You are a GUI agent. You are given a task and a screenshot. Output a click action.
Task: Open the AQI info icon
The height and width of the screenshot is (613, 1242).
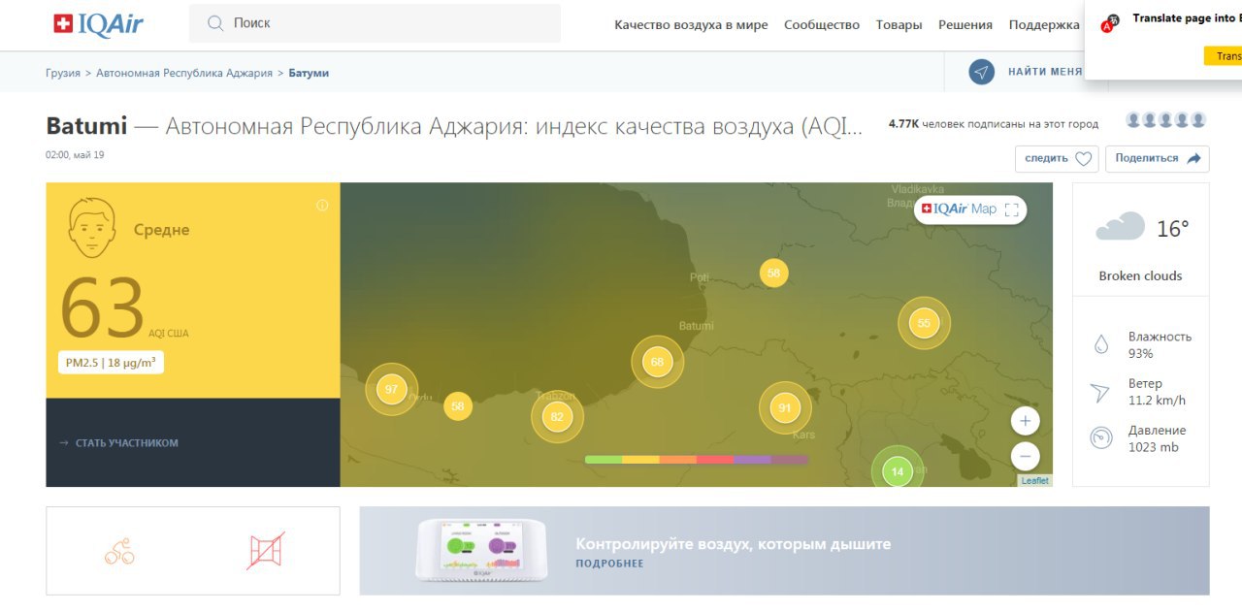(322, 205)
